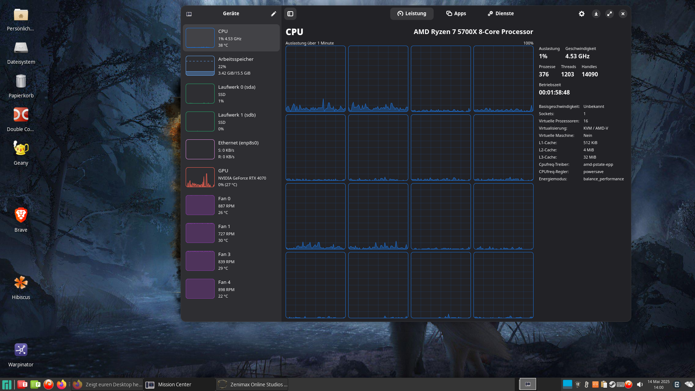Click the Steam tray icon
The image size is (695, 391).
tap(612, 384)
